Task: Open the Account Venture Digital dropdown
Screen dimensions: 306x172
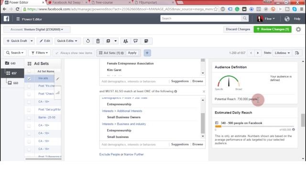Action: click(37, 30)
